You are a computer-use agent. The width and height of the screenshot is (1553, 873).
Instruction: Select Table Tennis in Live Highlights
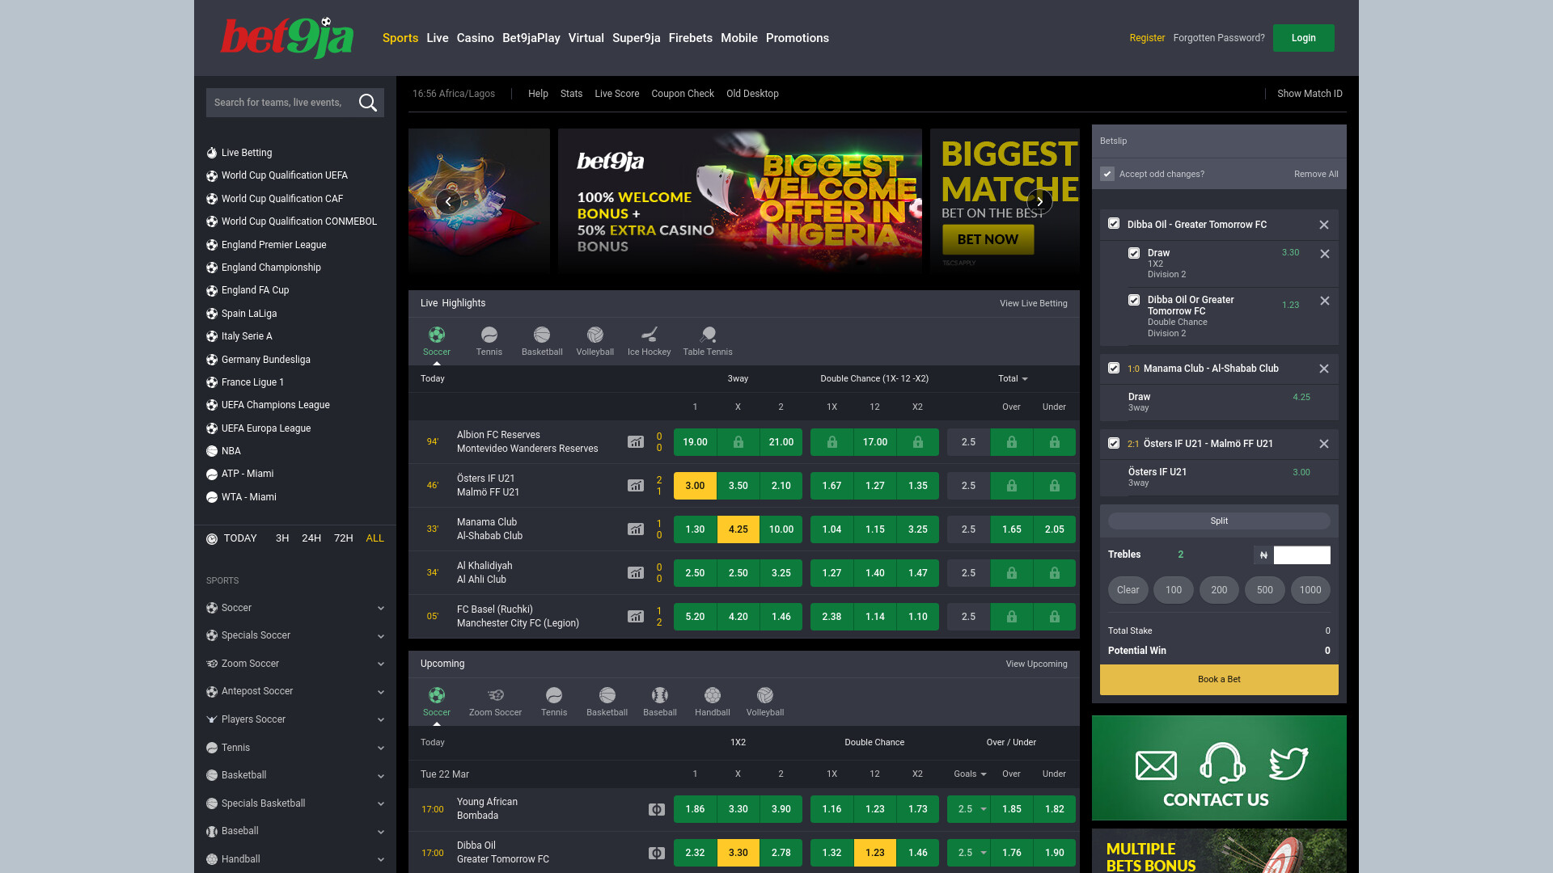(708, 341)
